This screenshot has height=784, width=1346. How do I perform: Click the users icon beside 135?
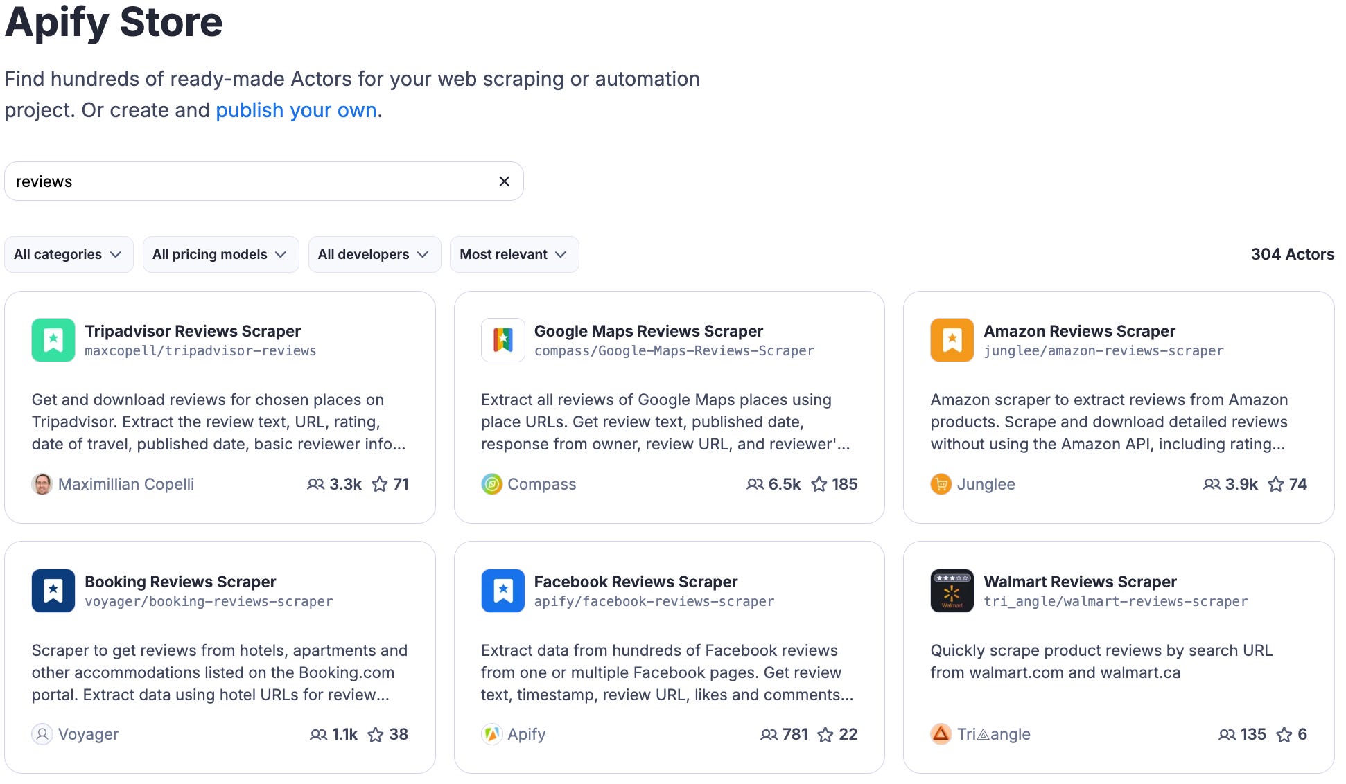tap(1227, 734)
